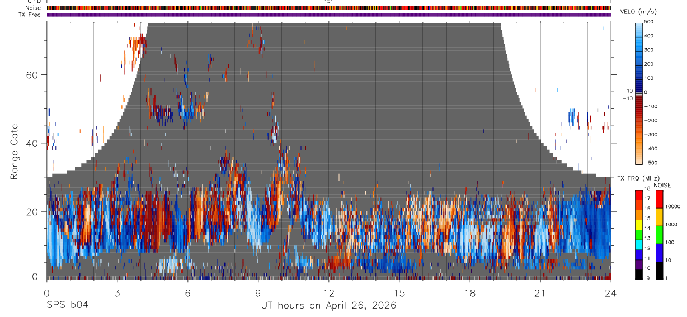Select the Noise strip above the plot
Viewport: 687px width, 317px height.
pos(328,8)
